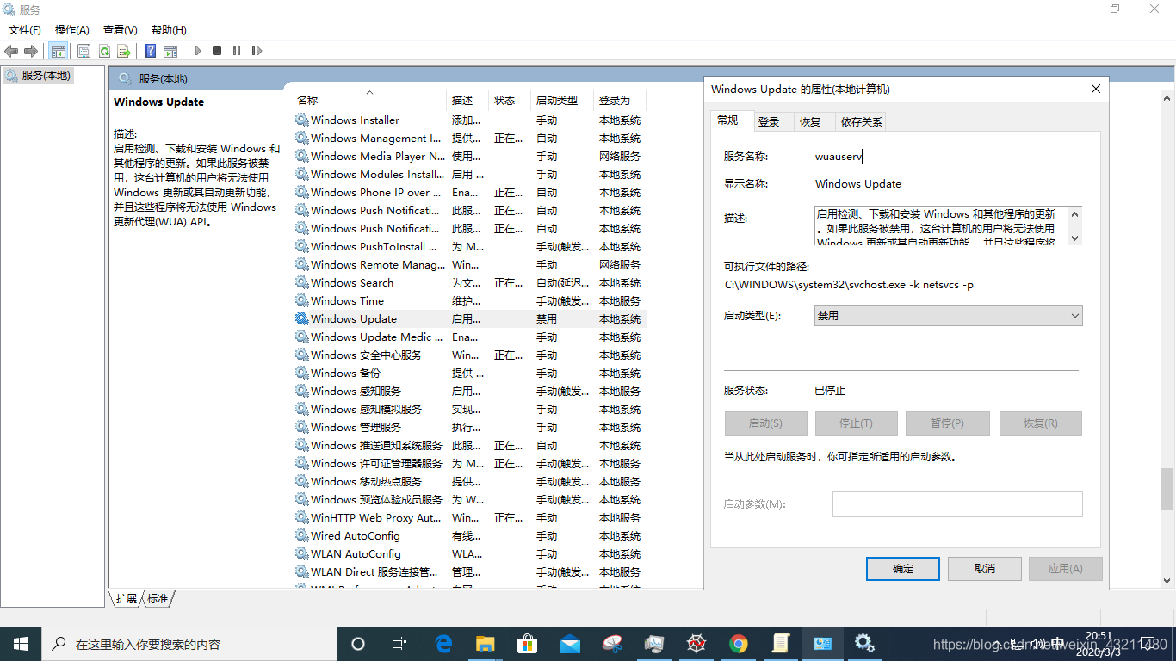Click the Services gear taskbar icon
This screenshot has height=661, width=1176.
865,644
